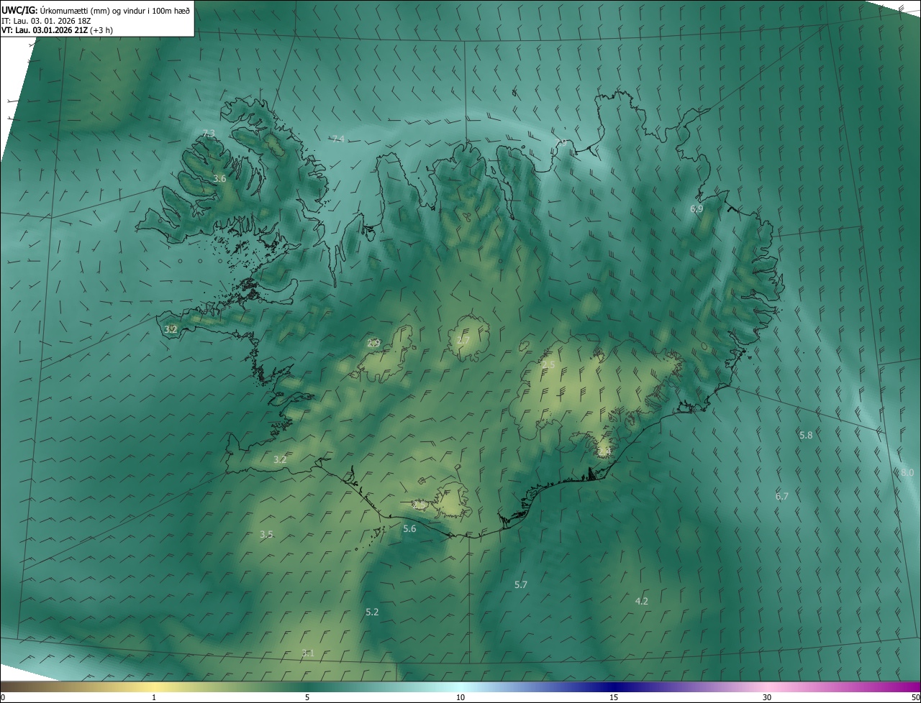Click the 5.6 value label on the south coast
Viewport: 921px width, 703px height.
[409, 528]
